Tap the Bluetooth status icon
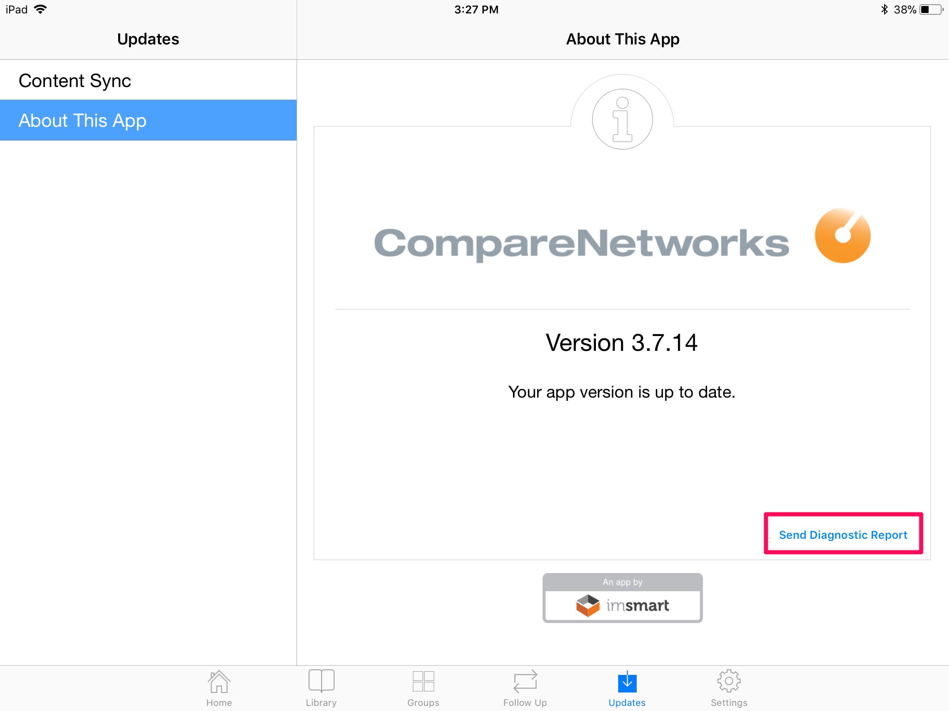Screen dimensions: 949x711 pyautogui.click(x=884, y=9)
